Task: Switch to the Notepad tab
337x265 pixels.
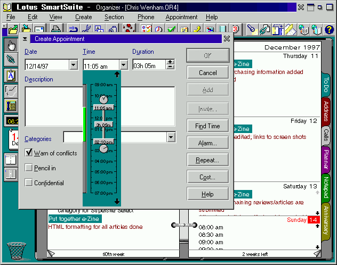Action: pyautogui.click(x=326, y=187)
